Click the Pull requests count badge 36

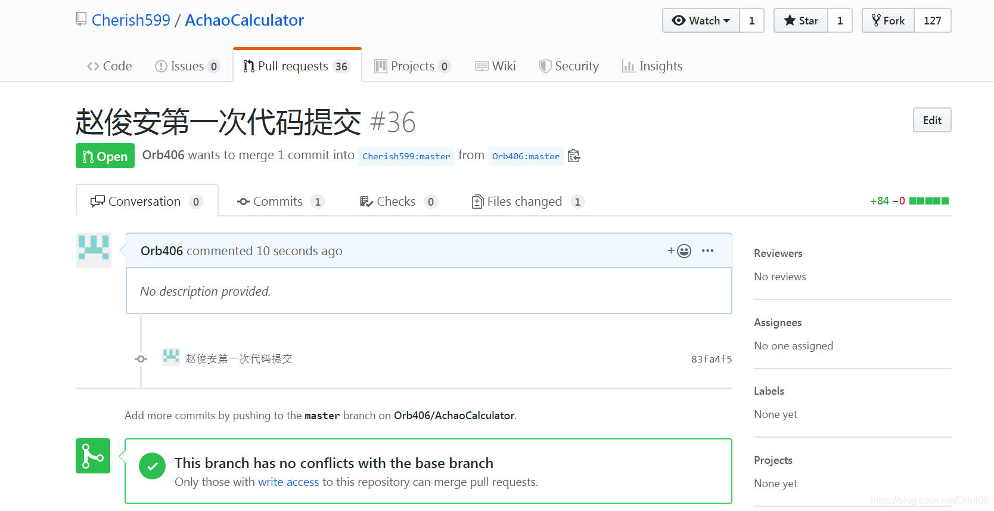click(341, 66)
